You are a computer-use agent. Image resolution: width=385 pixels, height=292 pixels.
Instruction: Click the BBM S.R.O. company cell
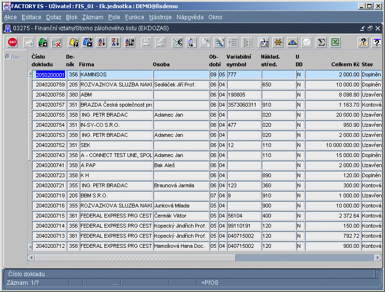click(x=116, y=195)
